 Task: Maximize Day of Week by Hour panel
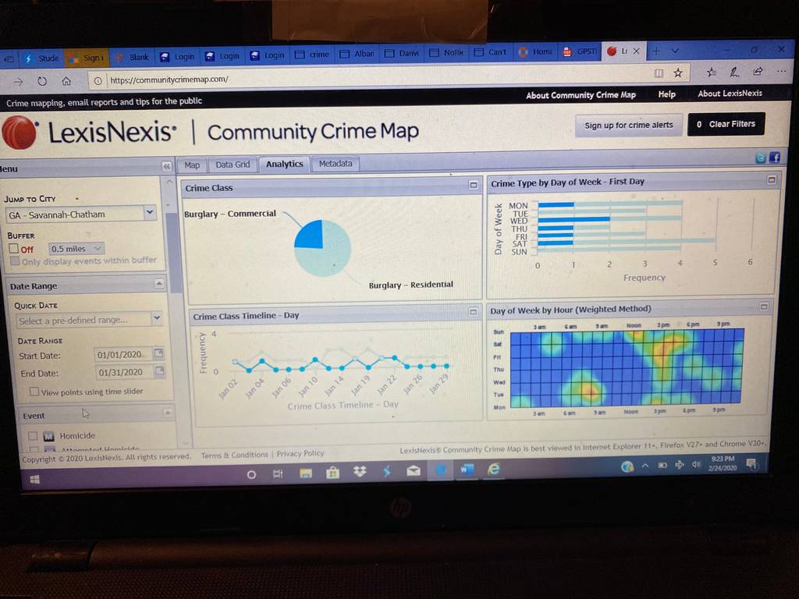tap(764, 306)
